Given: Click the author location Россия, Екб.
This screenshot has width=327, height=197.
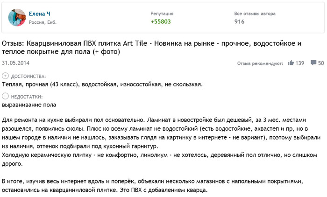Looking at the screenshot, I should 43,23.
